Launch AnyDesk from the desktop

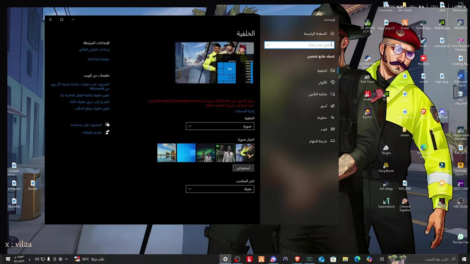click(x=423, y=60)
